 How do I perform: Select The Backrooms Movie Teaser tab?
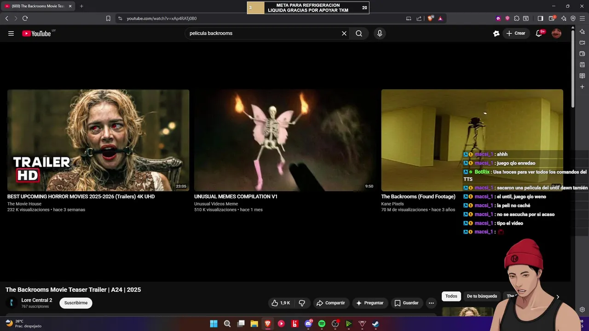pyautogui.click(x=39, y=6)
